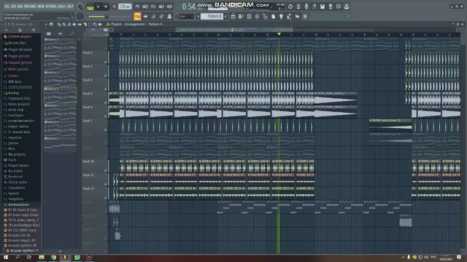Mute Track 5 with its green dot
Image resolution: width=467 pixels, height=262 pixels.
coord(106,103)
